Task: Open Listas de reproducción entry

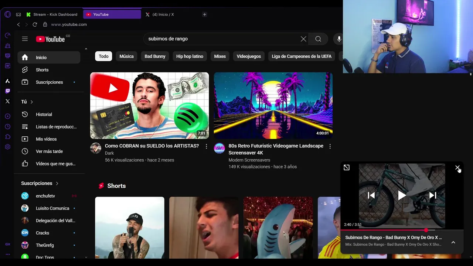Action: click(x=49, y=127)
